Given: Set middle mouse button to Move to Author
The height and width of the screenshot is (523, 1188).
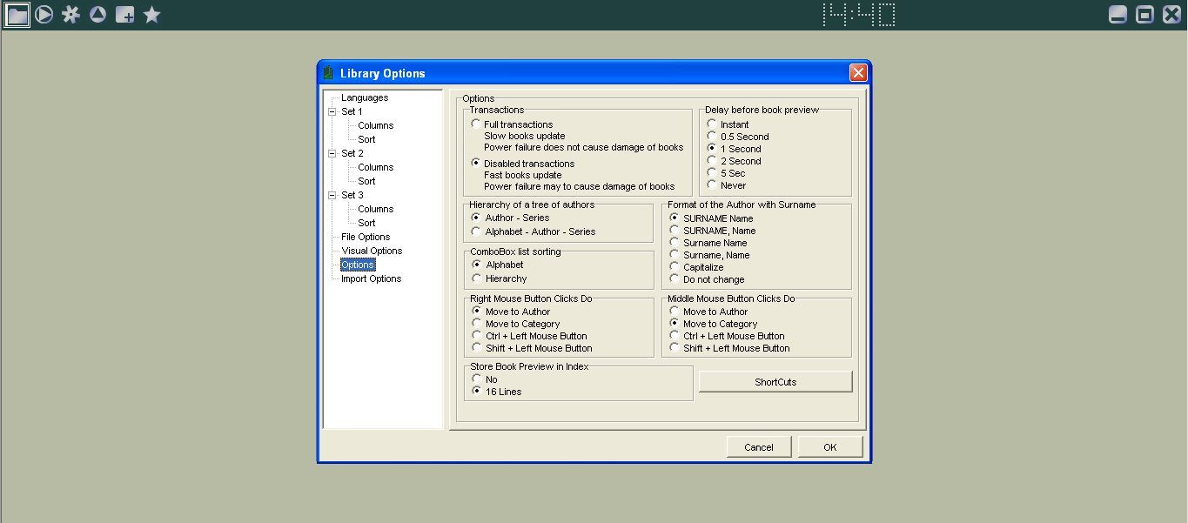Looking at the screenshot, I should tap(675, 312).
